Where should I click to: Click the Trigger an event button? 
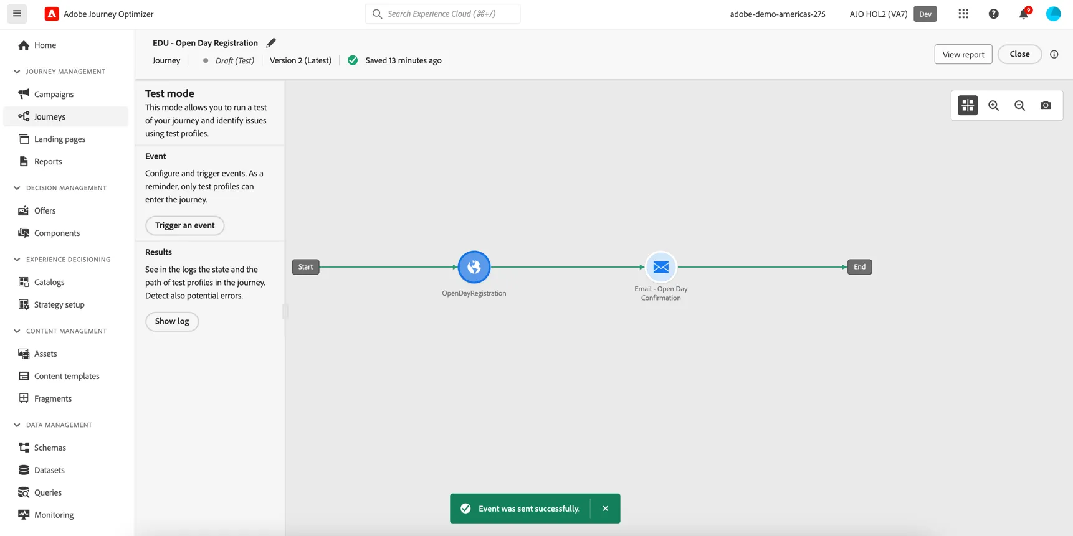click(184, 225)
